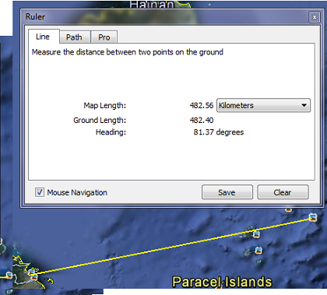
Task: Toggle the Mouse Navigation checkbox
Action: click(40, 192)
